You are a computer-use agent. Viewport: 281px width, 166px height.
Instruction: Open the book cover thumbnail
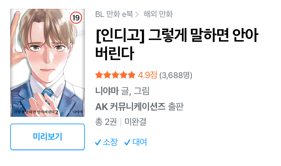coord(48,63)
